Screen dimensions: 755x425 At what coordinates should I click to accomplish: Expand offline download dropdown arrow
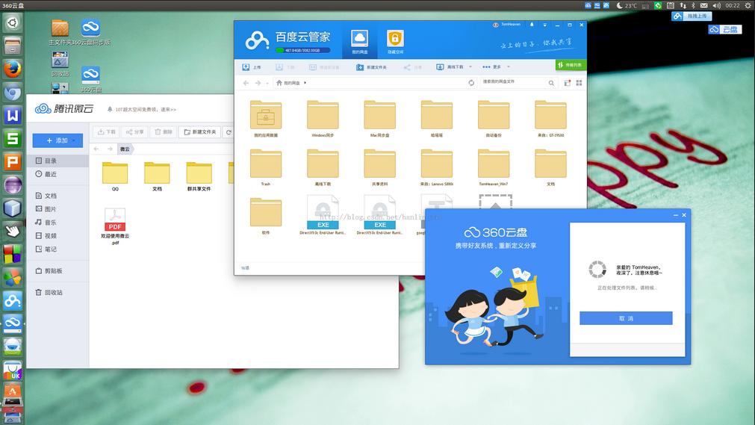470,67
